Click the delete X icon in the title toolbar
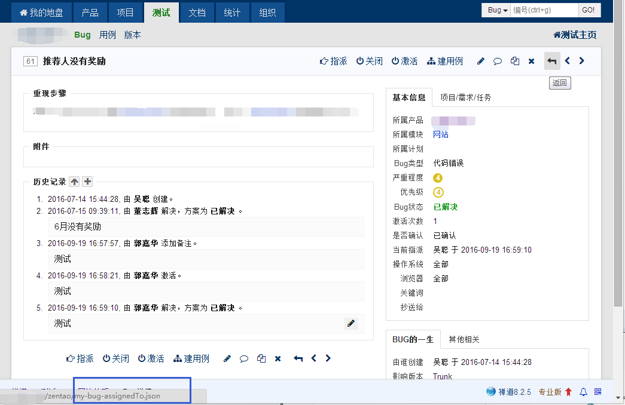This screenshot has width=625, height=405. [x=531, y=61]
